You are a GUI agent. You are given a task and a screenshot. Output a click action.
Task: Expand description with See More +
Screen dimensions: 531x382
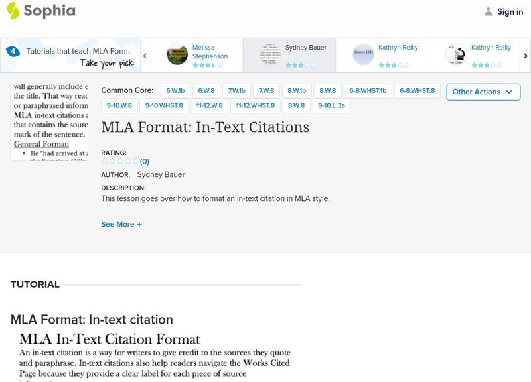121,224
